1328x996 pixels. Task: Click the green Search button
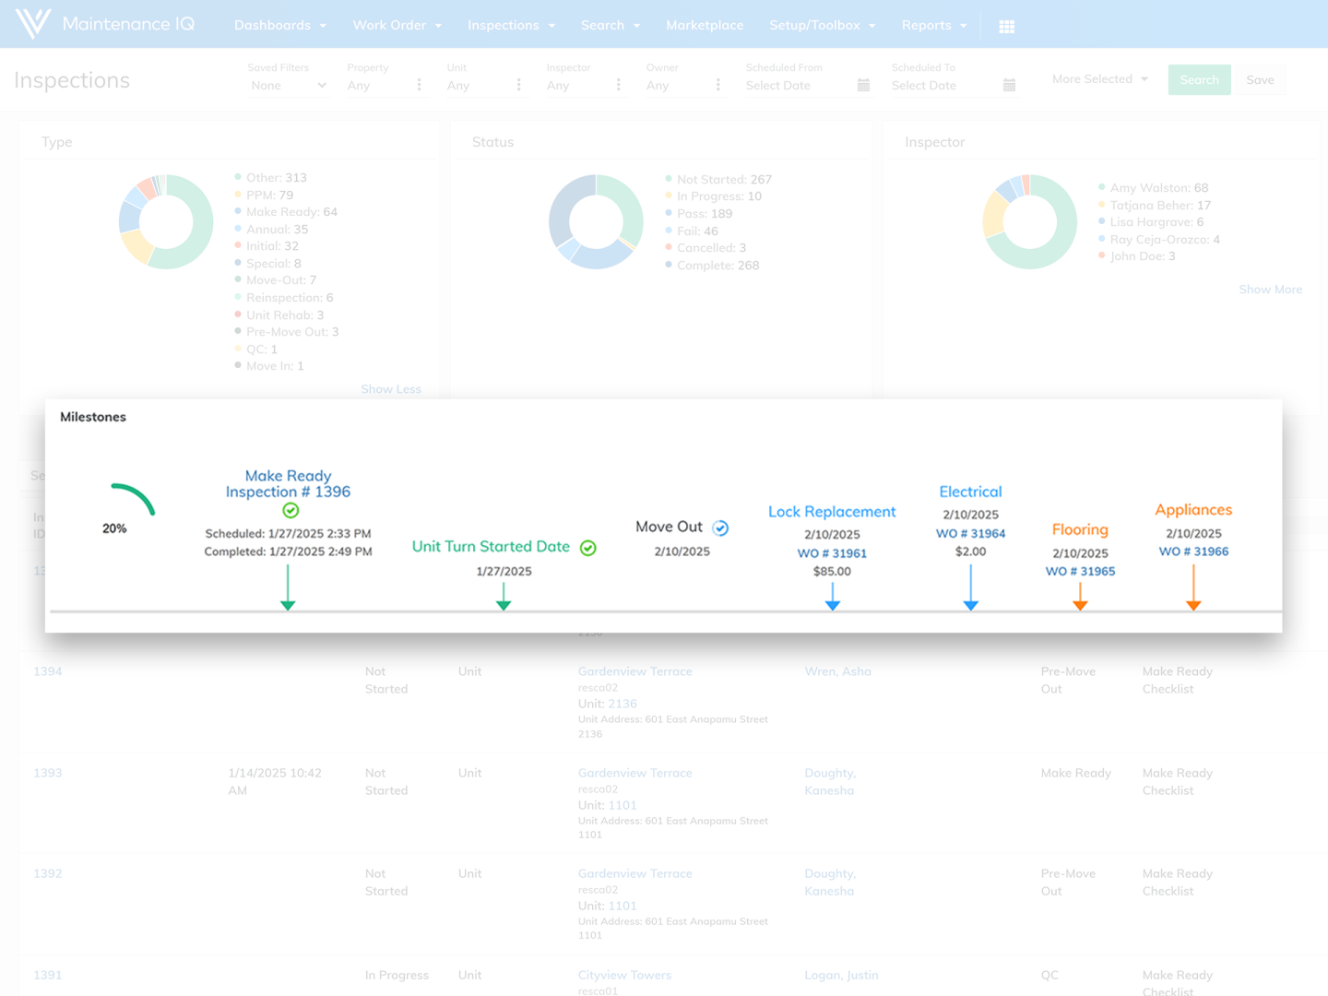click(x=1199, y=80)
